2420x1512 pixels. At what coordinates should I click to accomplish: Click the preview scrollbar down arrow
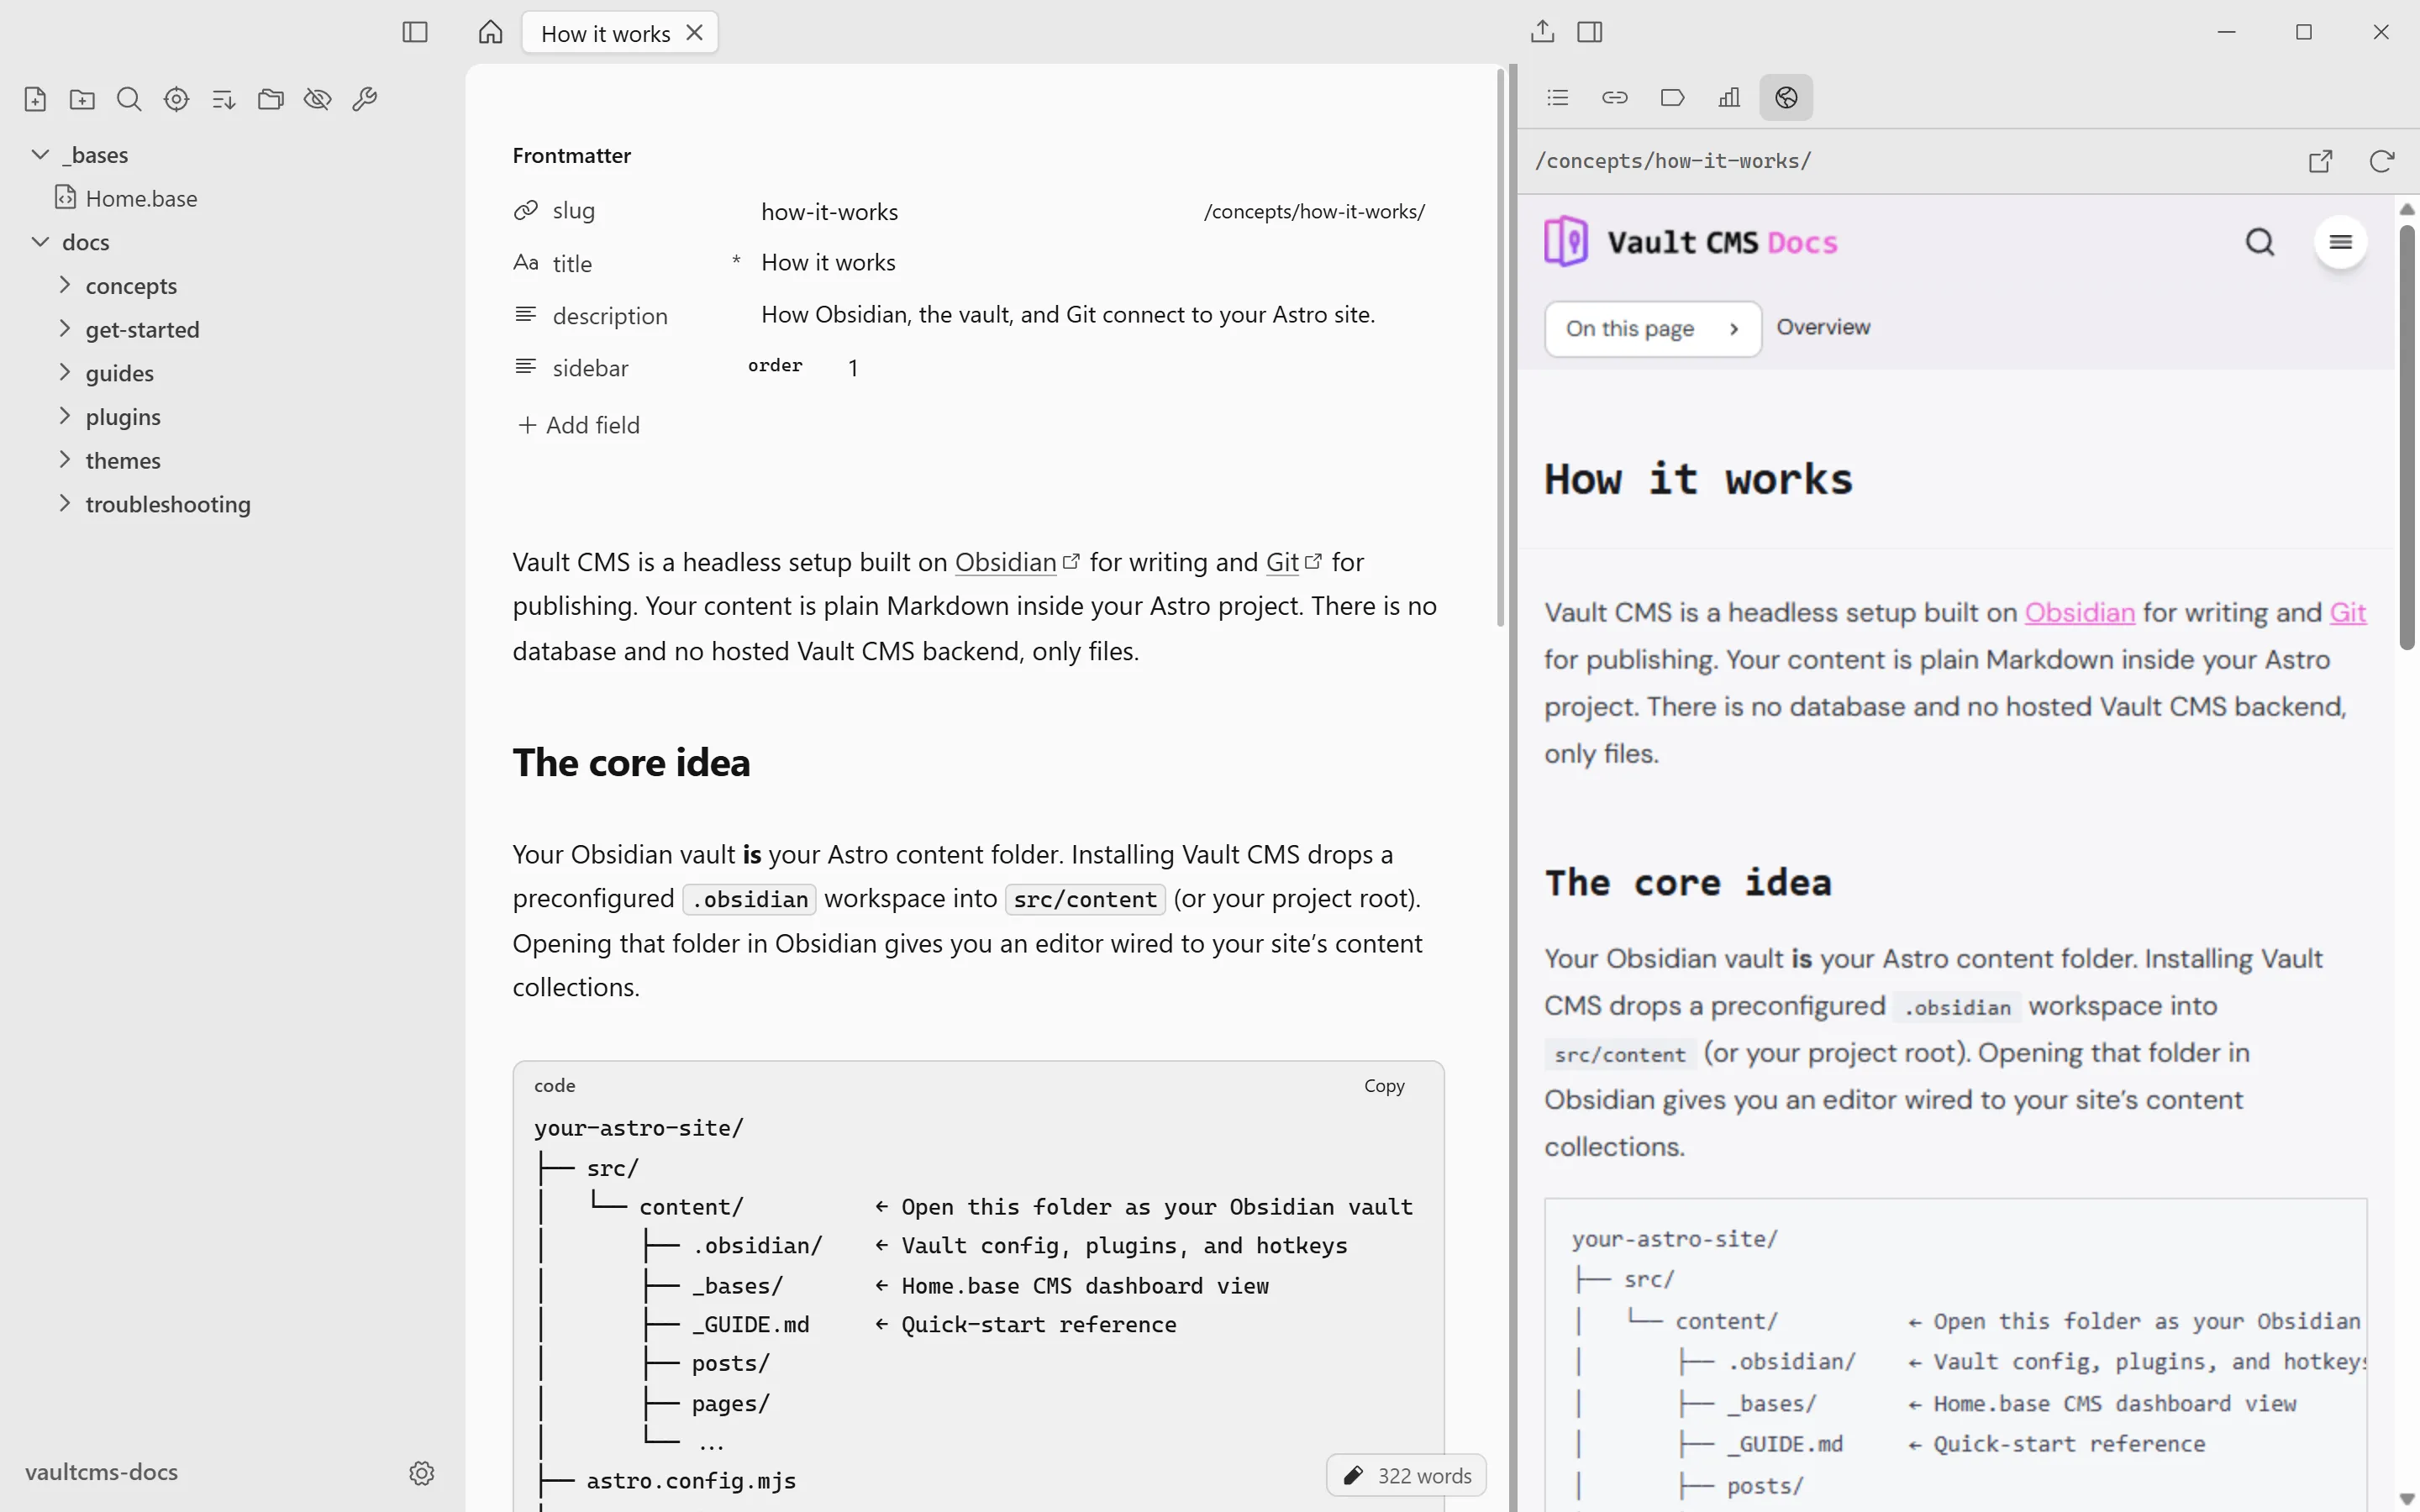[2407, 1499]
